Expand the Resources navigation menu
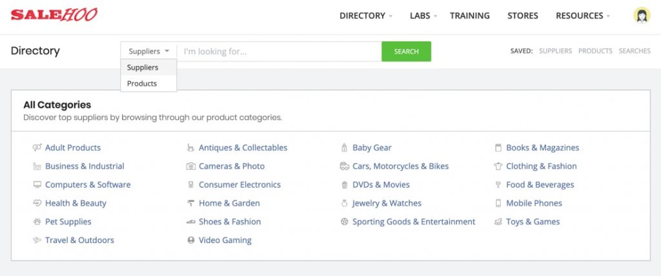Screen dimensions: 661x276 (x=583, y=15)
